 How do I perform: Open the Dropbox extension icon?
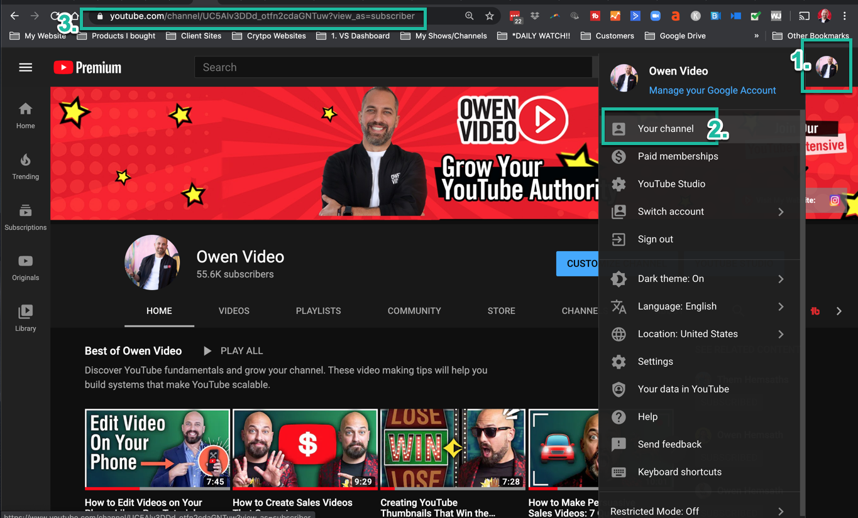click(x=535, y=16)
